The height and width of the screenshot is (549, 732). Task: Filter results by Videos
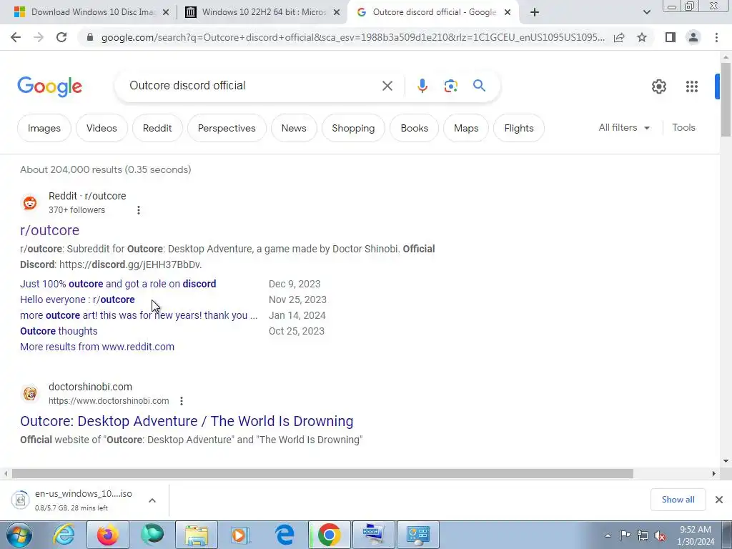(x=102, y=128)
